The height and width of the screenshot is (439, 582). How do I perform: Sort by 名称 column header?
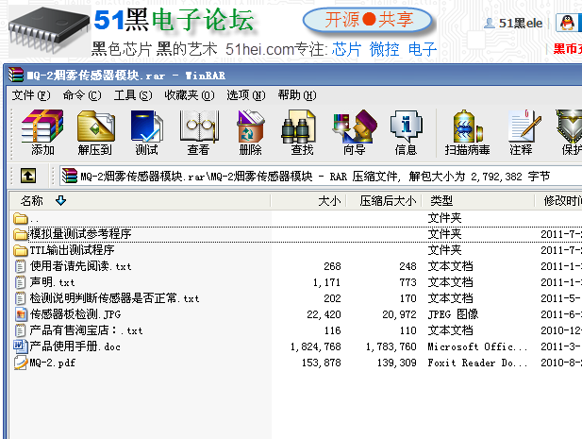coord(141,201)
